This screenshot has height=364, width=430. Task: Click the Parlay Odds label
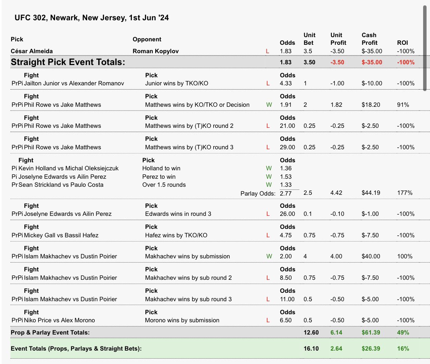coord(258,193)
